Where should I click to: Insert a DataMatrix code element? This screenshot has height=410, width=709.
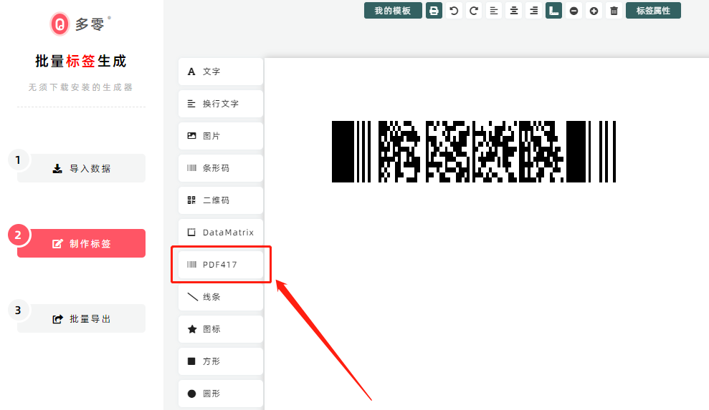coord(221,233)
